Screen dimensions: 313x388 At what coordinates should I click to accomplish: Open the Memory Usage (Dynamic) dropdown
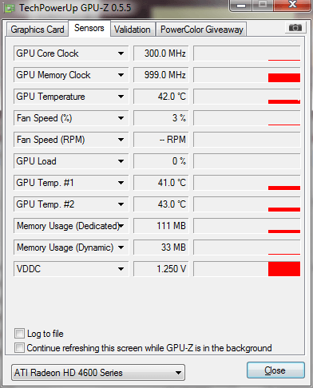(x=121, y=247)
